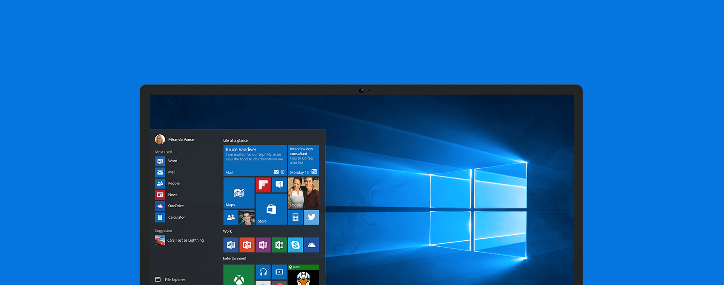The height and width of the screenshot is (285, 724).
Task: Open the Xbox game tile with robot helmet
Action: click(x=304, y=275)
